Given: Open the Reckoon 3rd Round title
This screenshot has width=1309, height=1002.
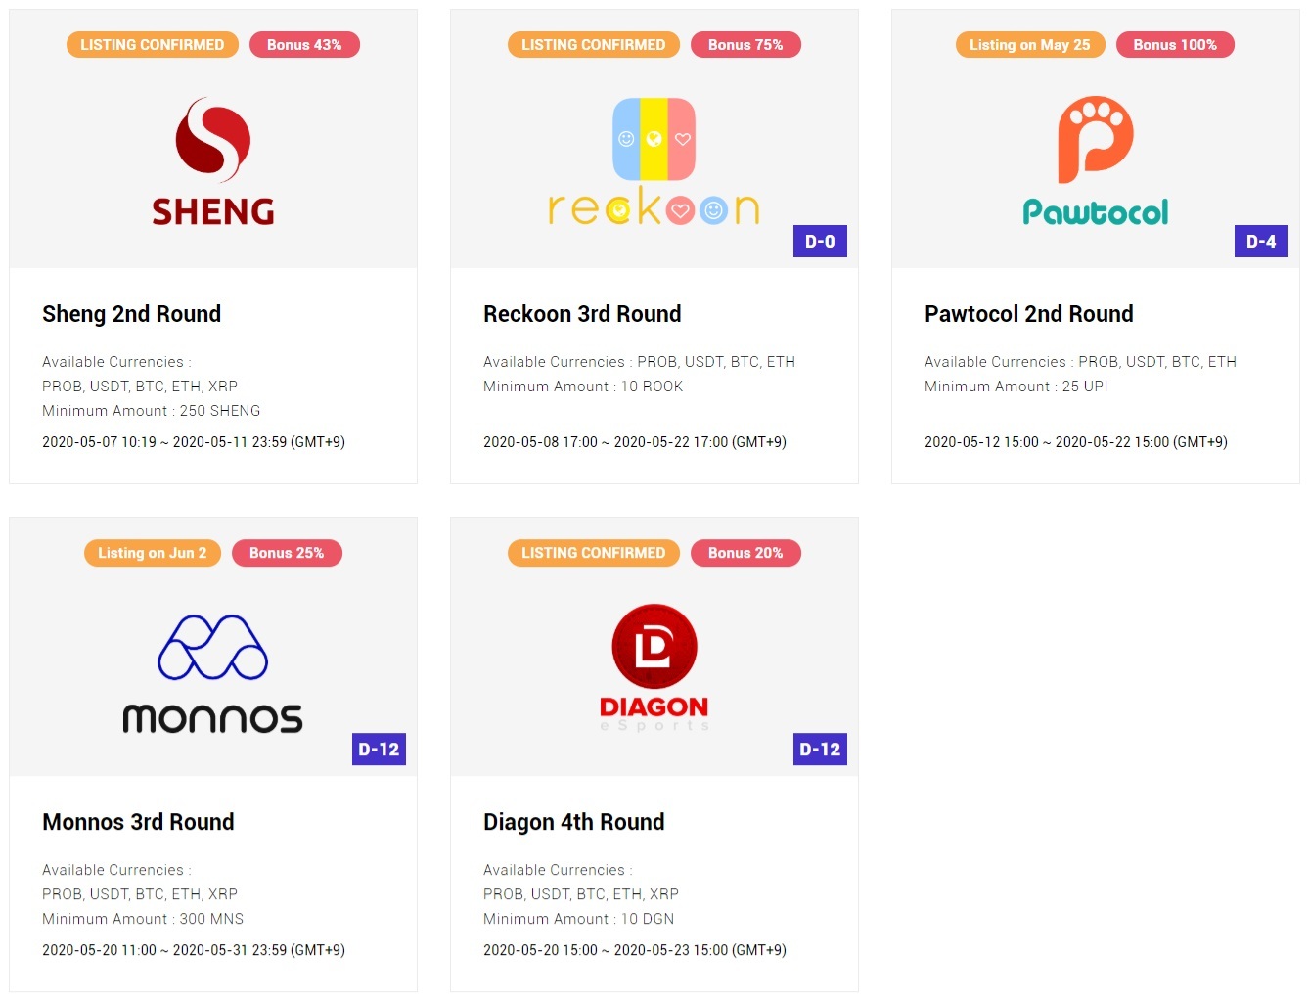Looking at the screenshot, I should click(582, 314).
